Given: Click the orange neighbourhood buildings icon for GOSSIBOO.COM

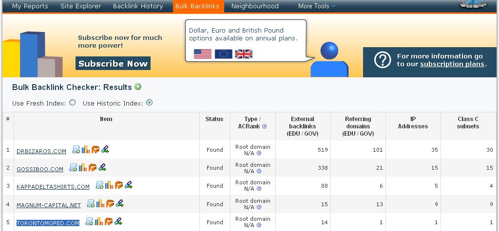Looking at the screenshot, I should tap(93, 167).
